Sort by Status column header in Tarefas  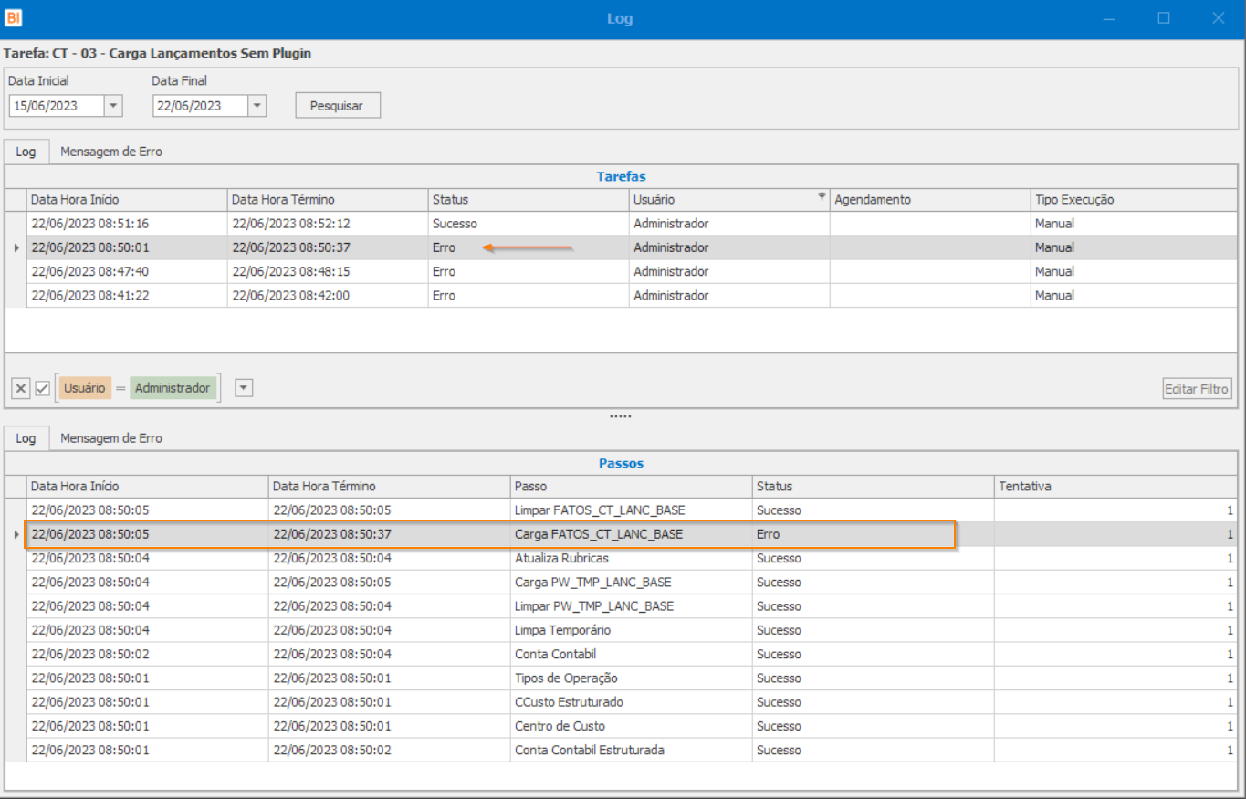click(528, 200)
